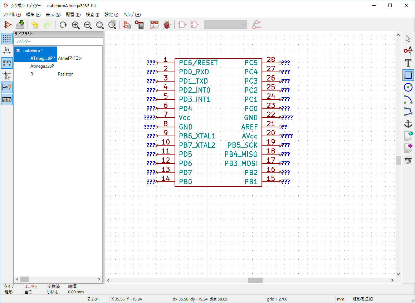Click the new symbol icon in toolbar
The width and height of the screenshot is (415, 303).
pos(8,25)
